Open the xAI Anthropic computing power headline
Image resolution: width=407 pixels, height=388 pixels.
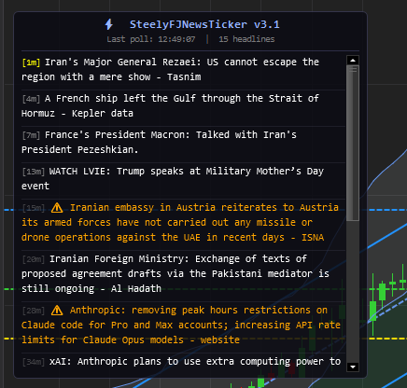click(x=183, y=362)
